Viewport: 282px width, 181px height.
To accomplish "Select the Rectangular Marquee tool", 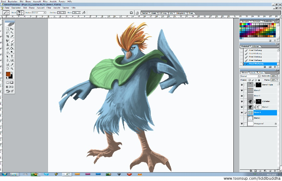I will pos(8,29).
